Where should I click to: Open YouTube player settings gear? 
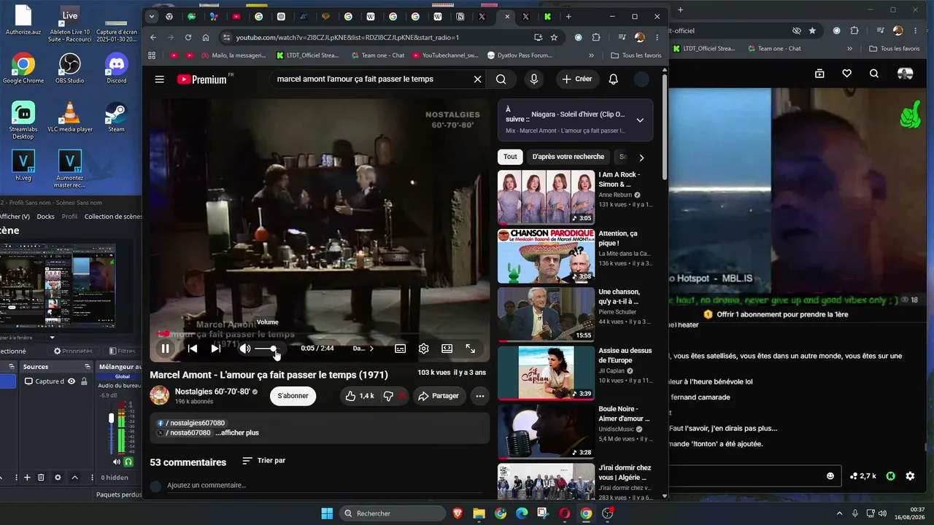point(424,349)
